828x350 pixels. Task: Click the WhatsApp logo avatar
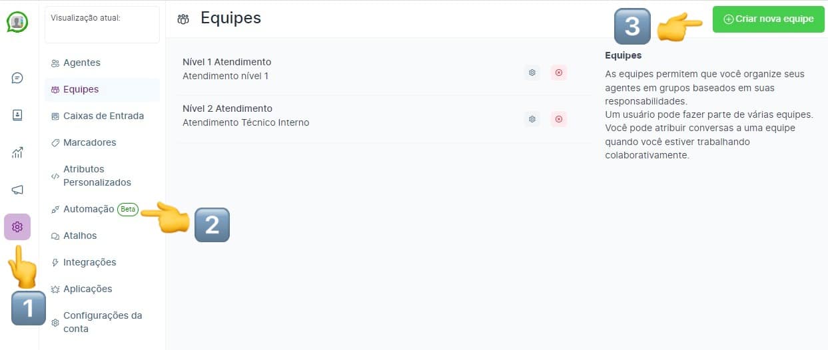pos(17,22)
